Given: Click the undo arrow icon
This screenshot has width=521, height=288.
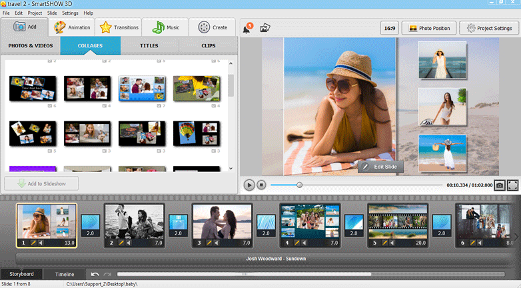Looking at the screenshot, I should (x=95, y=274).
